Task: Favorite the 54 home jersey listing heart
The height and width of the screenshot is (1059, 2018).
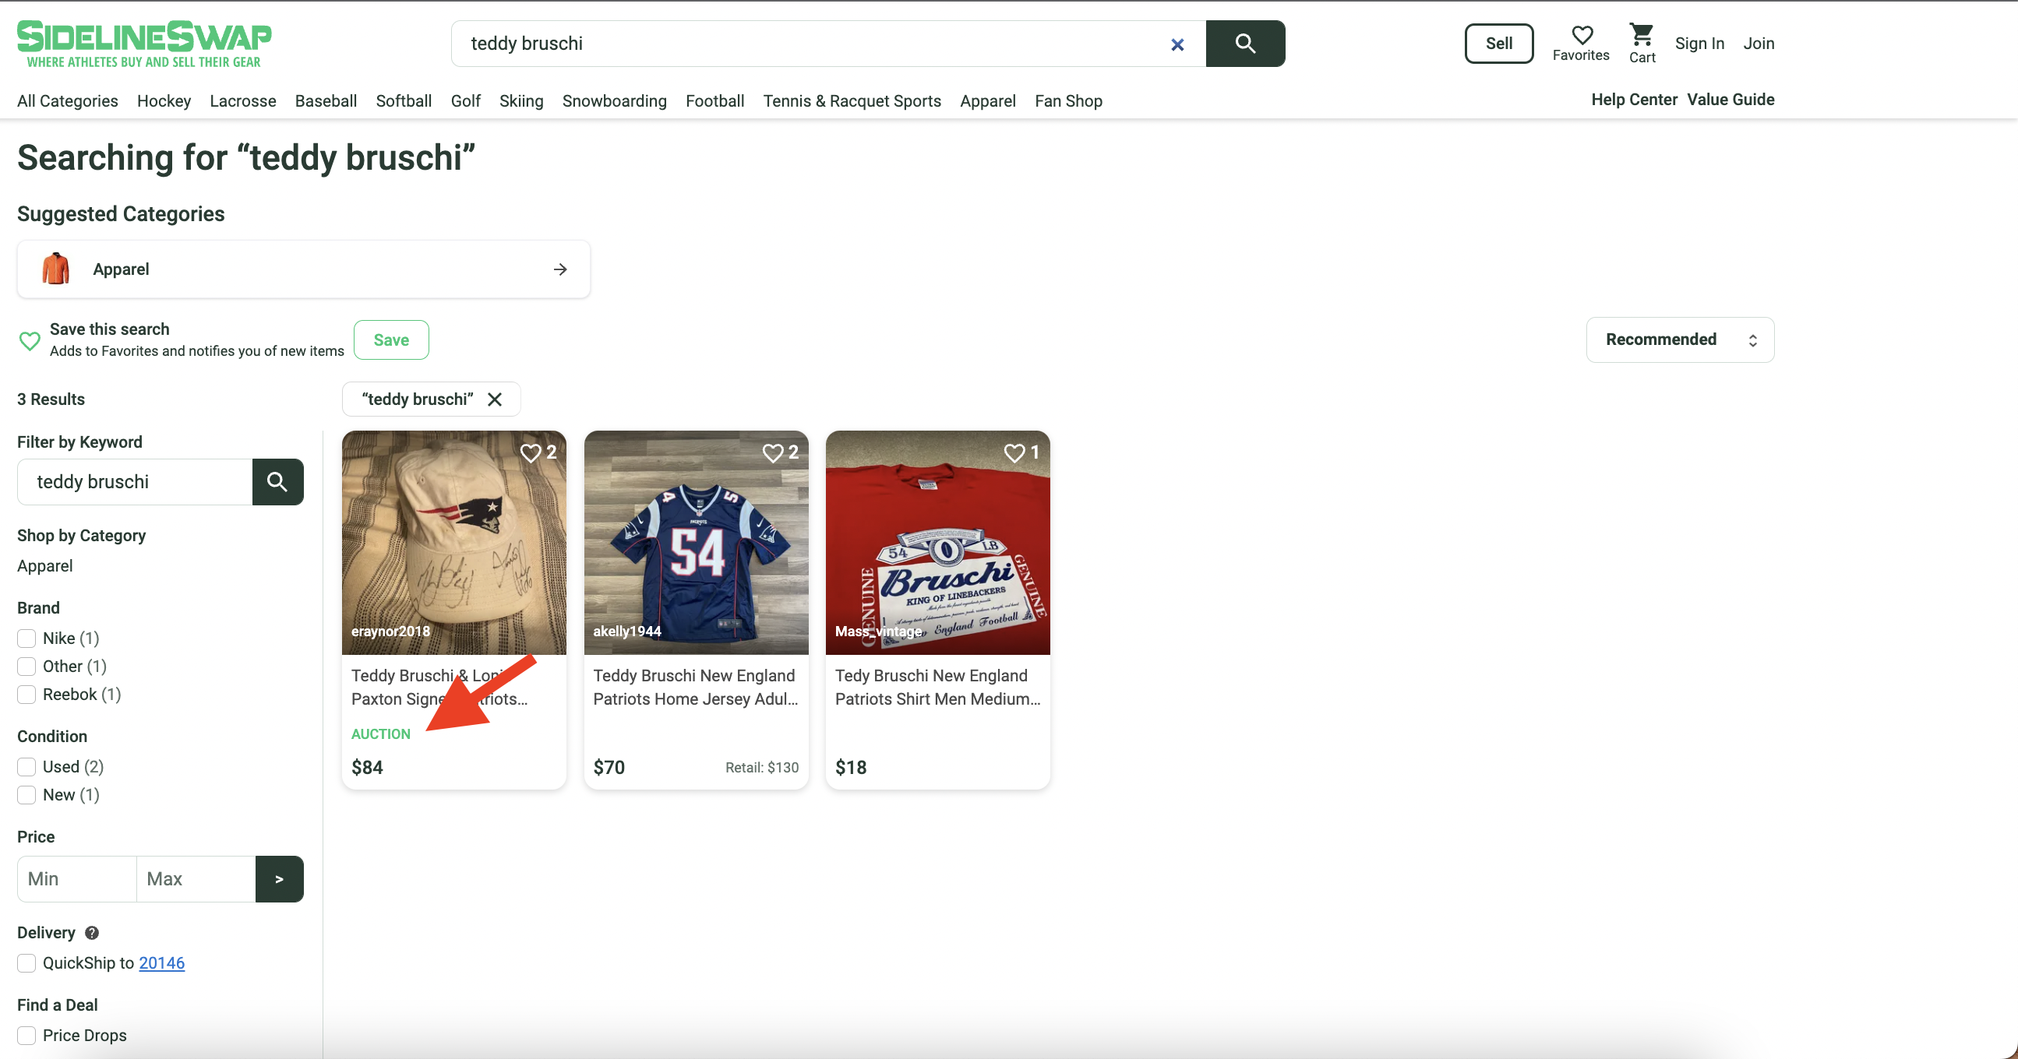Action: (773, 452)
